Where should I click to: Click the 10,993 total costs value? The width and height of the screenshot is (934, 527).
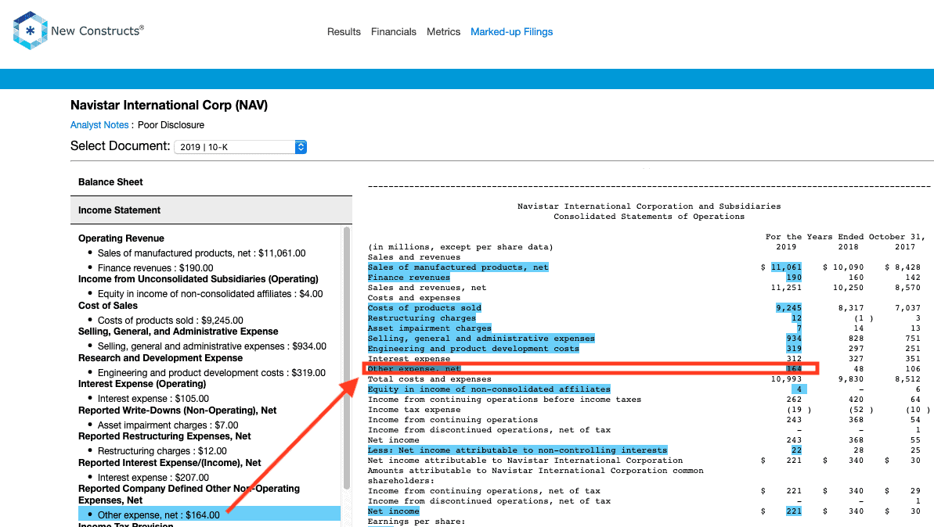pyautogui.click(x=786, y=379)
